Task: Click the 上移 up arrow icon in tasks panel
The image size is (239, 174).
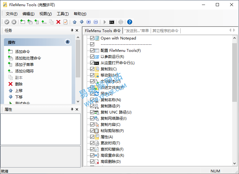Action: 10,90
